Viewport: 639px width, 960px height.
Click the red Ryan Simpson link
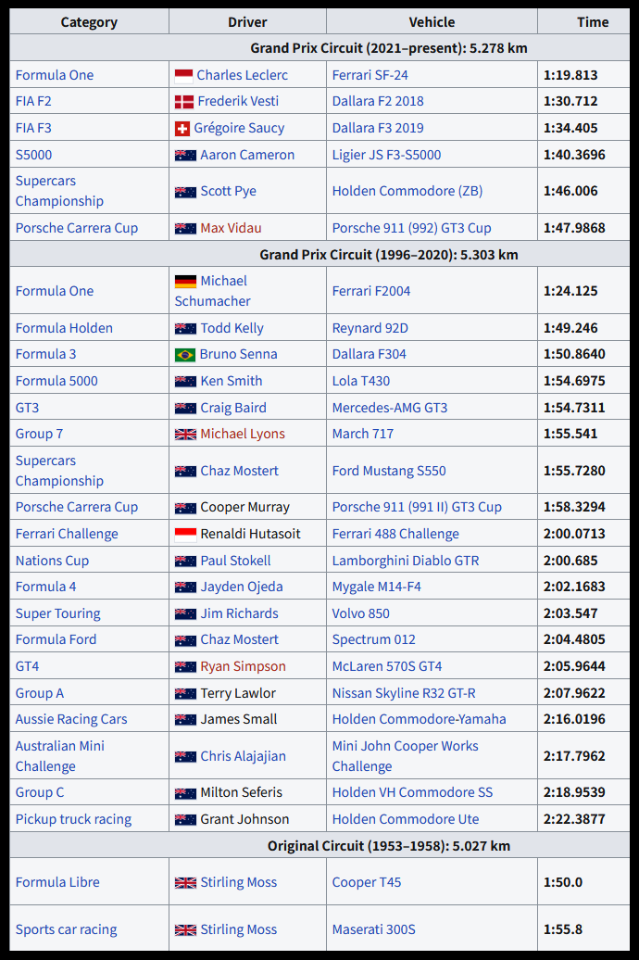243,667
